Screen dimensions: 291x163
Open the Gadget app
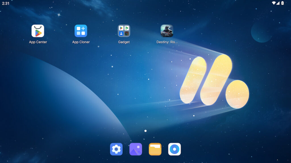tap(124, 31)
